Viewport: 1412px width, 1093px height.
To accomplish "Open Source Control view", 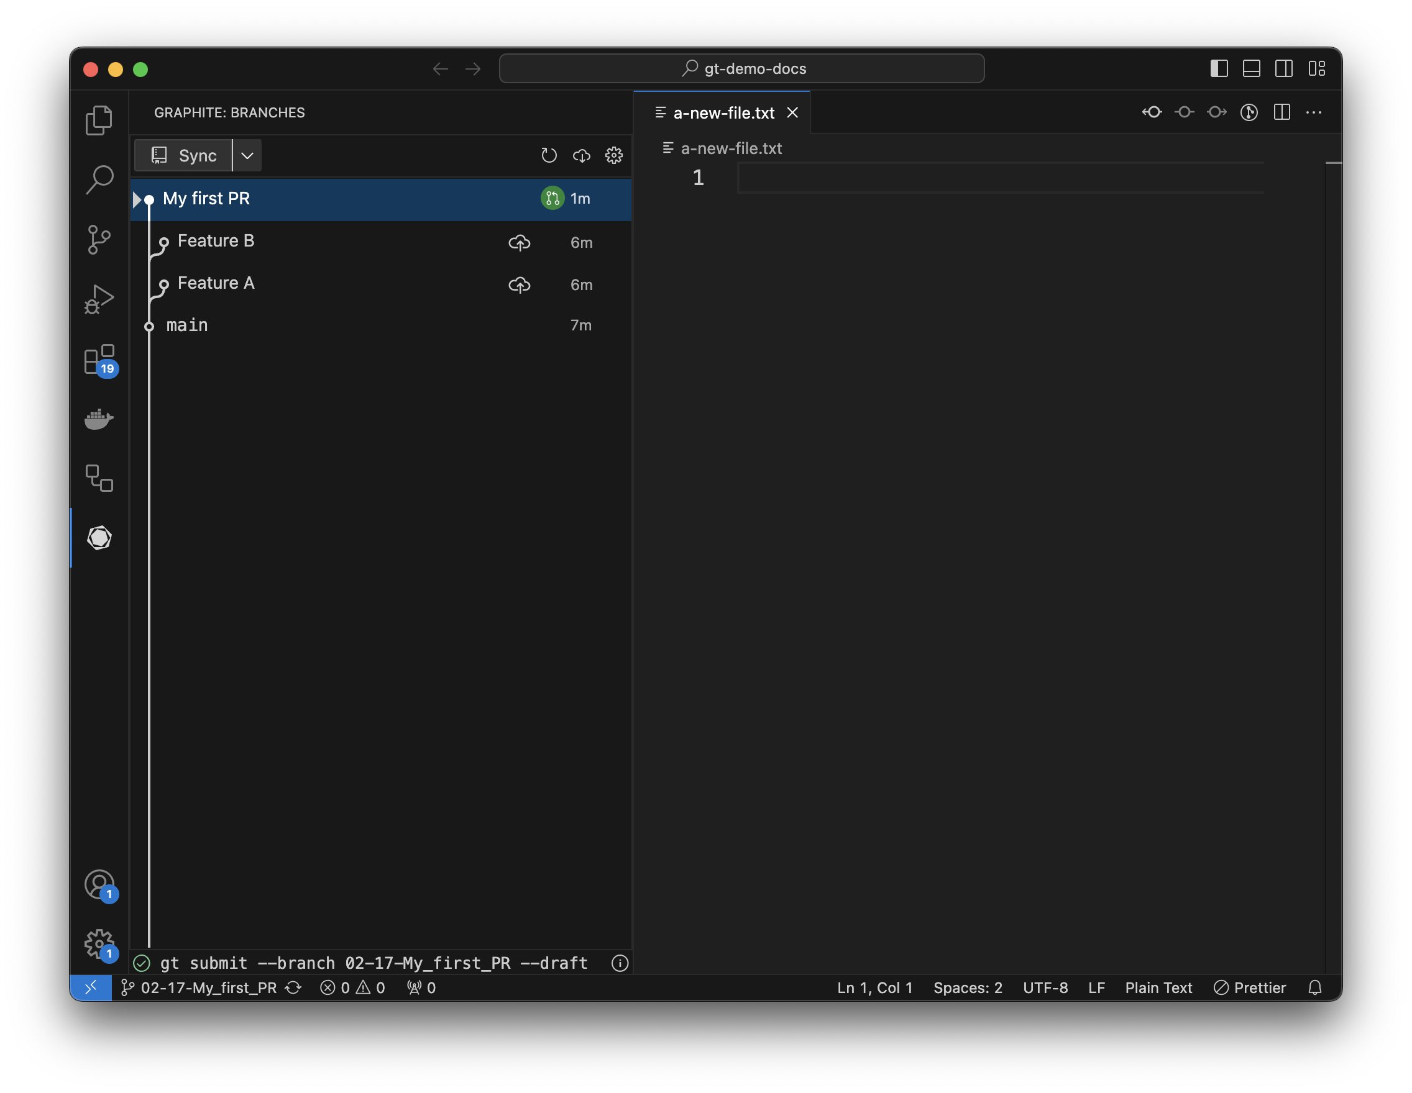I will 99,240.
